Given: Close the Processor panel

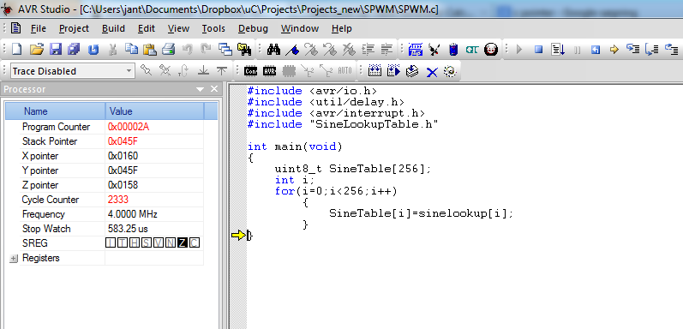Looking at the screenshot, I should tap(214, 89).
